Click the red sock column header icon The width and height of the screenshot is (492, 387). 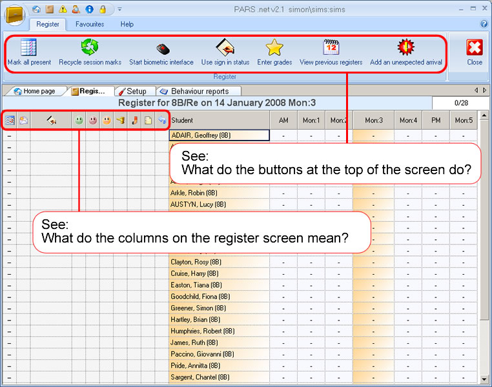point(134,120)
